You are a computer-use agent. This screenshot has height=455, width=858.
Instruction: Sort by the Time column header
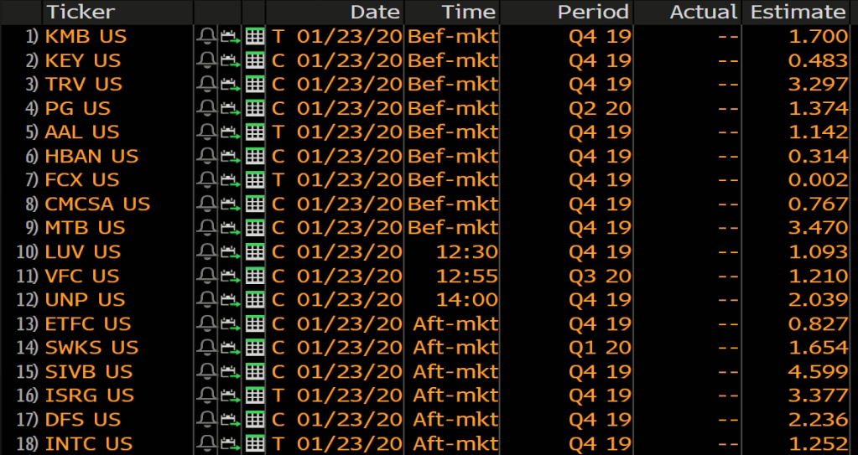point(468,12)
